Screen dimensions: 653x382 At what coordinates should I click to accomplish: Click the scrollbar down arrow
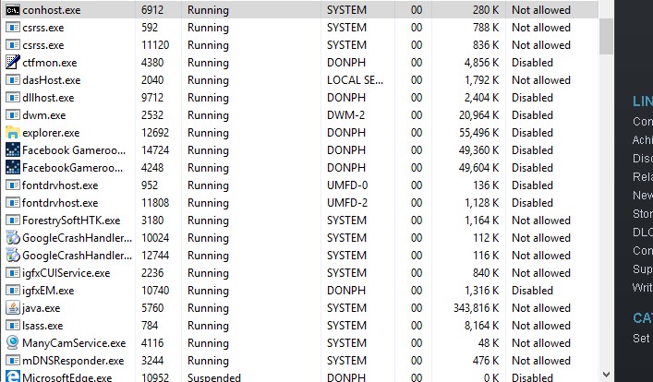click(x=606, y=375)
